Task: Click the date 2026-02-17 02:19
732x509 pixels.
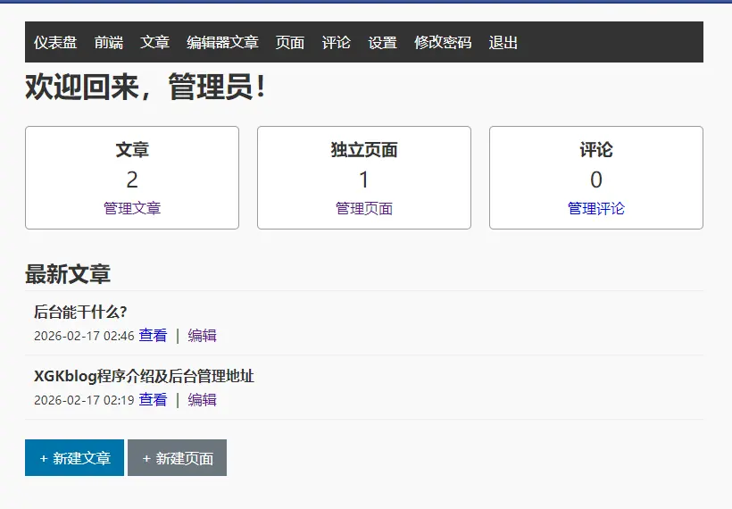Action: click(x=84, y=400)
